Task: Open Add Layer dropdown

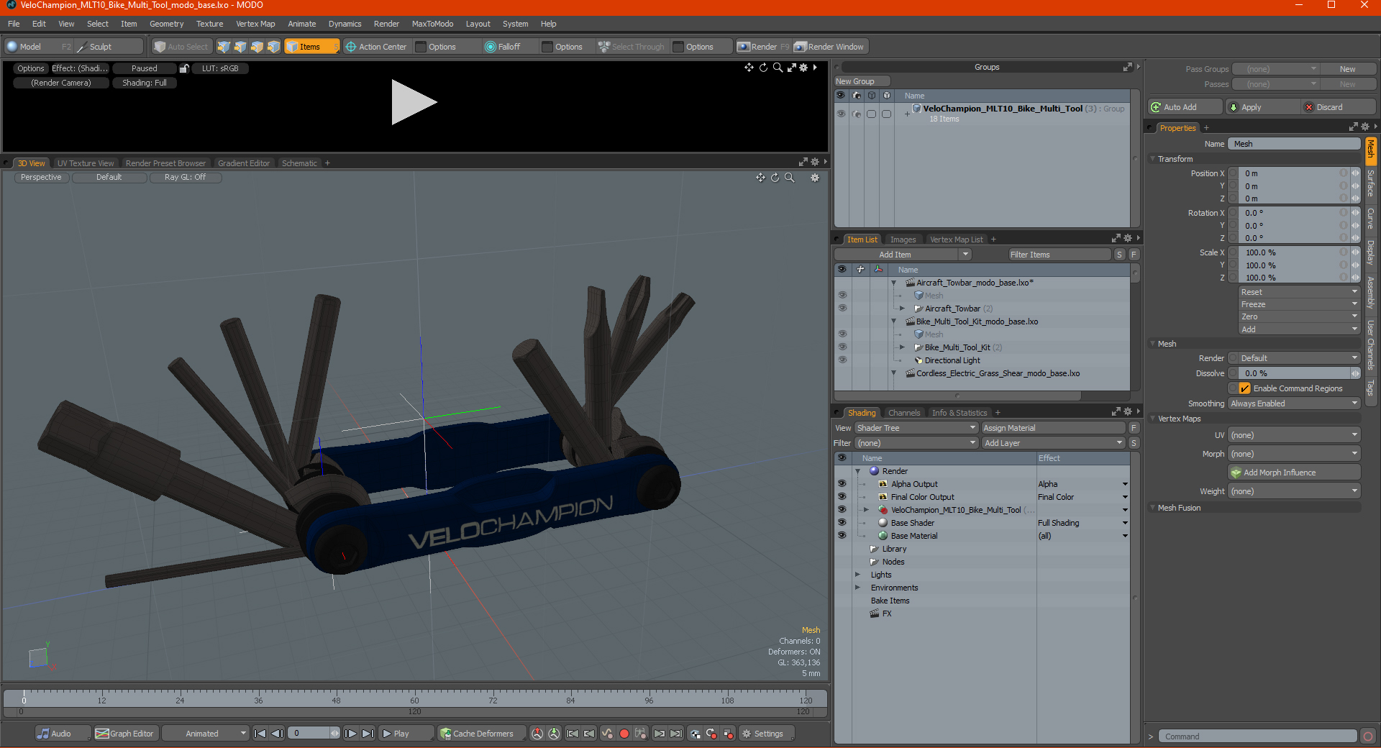Action: (x=1054, y=443)
